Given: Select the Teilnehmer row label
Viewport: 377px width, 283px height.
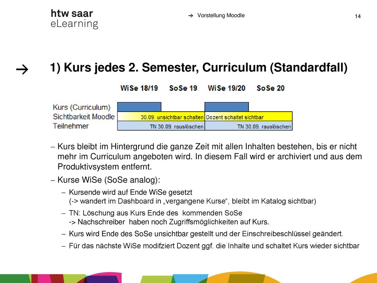Looking at the screenshot, I should [71, 126].
